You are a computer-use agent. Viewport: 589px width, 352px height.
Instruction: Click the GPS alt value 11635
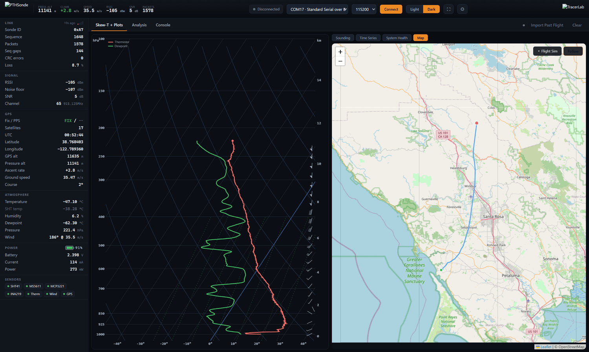pos(73,156)
